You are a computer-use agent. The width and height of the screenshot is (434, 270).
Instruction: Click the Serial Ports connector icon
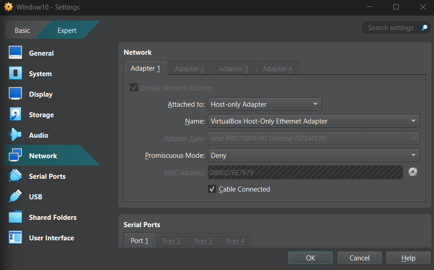(15, 176)
